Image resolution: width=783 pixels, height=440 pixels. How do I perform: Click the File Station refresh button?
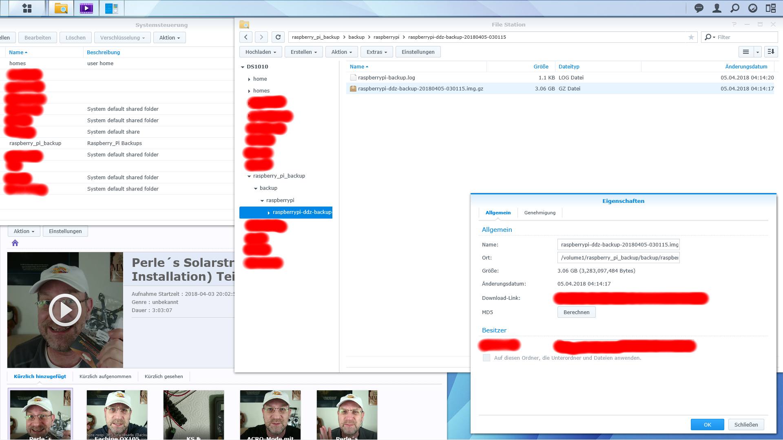[278, 37]
